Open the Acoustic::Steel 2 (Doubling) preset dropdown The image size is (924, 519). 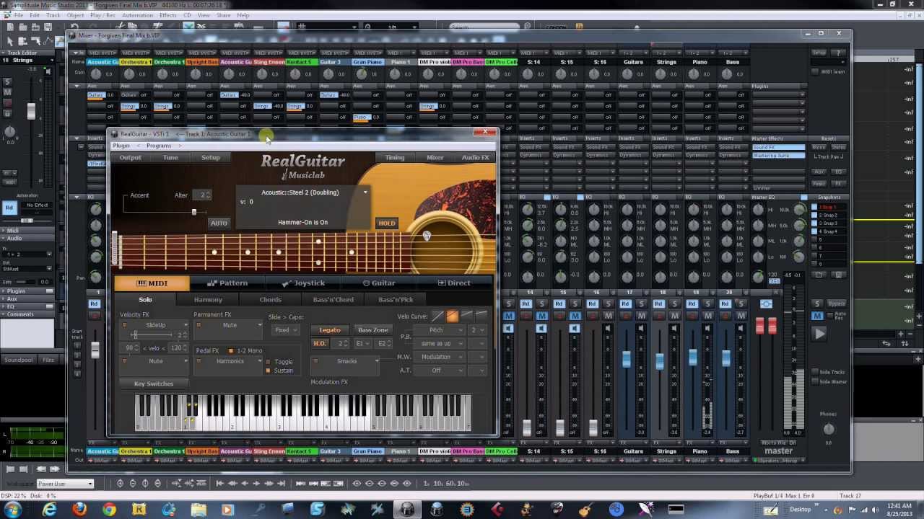(x=365, y=192)
